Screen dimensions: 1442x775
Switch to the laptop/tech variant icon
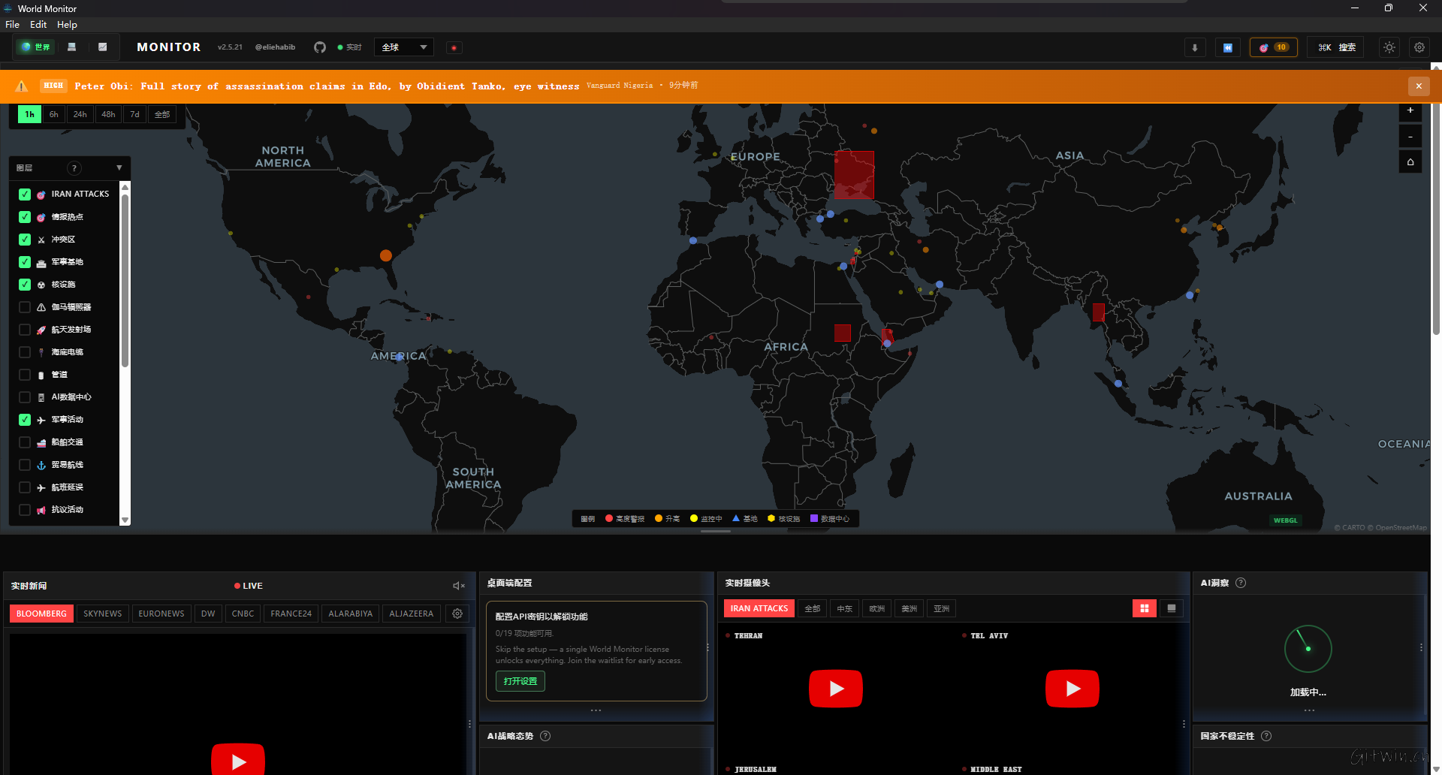[72, 47]
